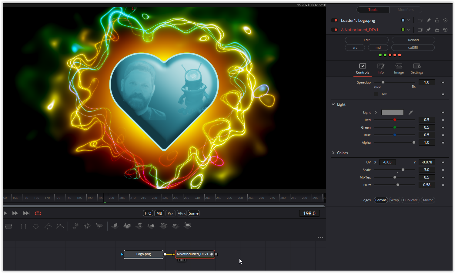Screen dimensions: 455x273
Task: Open the Some playback mode selector
Action: pyautogui.click(x=193, y=213)
